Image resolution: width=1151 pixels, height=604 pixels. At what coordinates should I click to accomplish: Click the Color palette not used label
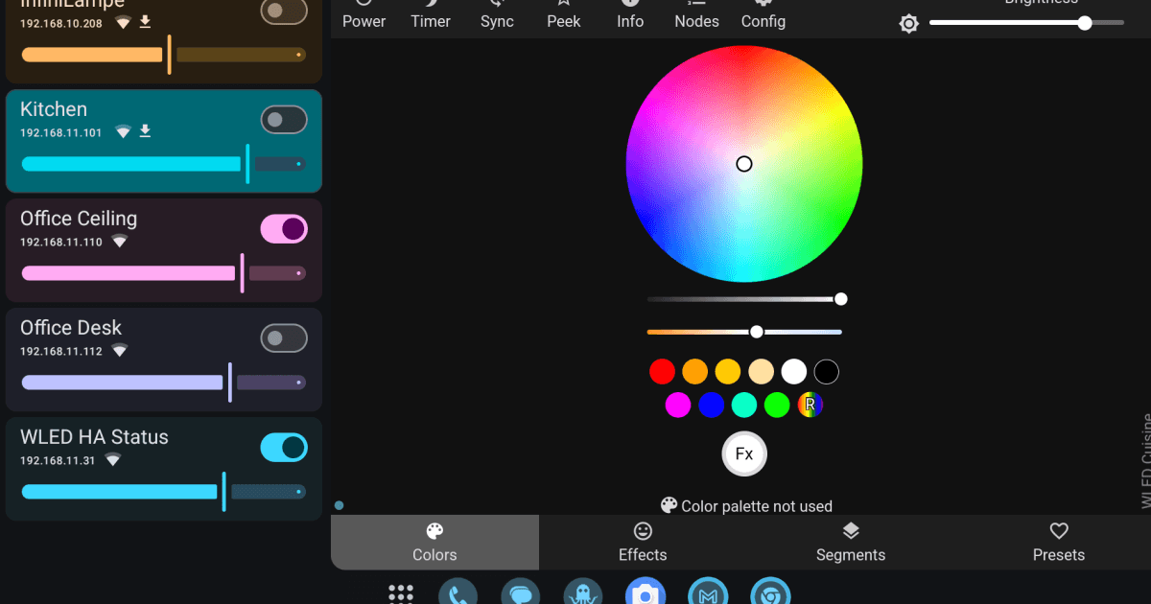click(x=746, y=506)
